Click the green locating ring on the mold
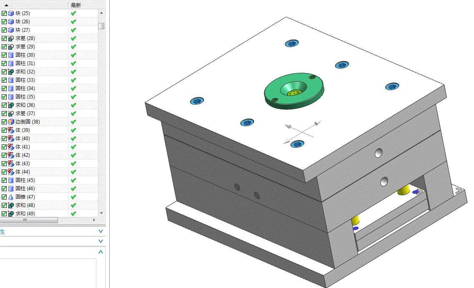This screenshot has height=288, width=474. 294,91
